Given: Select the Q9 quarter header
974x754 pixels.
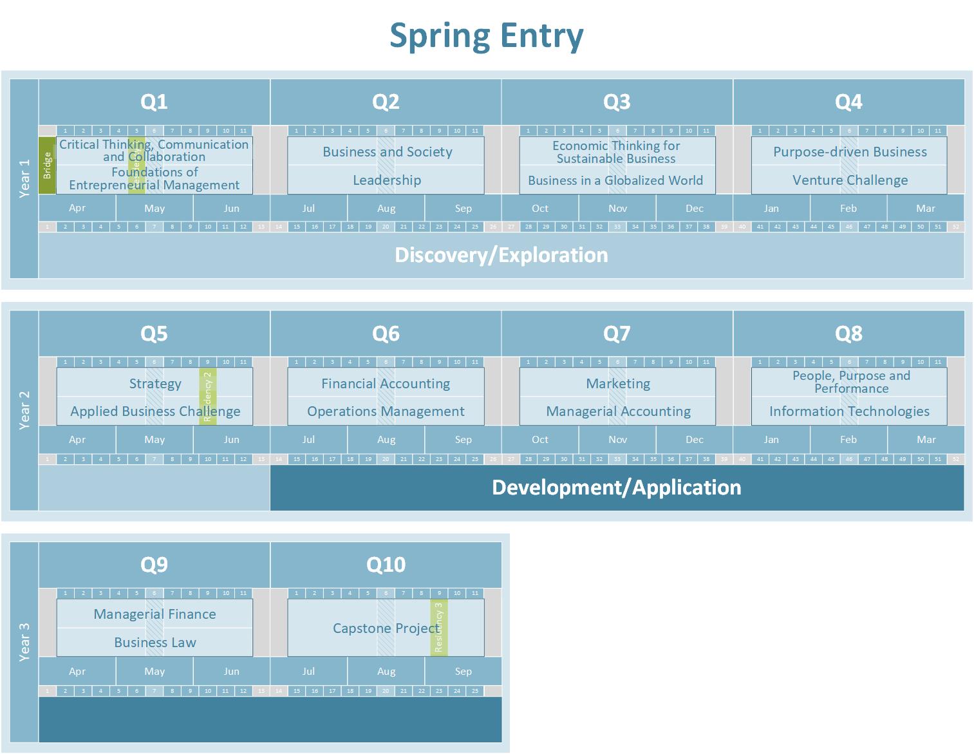Looking at the screenshot, I should tap(155, 565).
